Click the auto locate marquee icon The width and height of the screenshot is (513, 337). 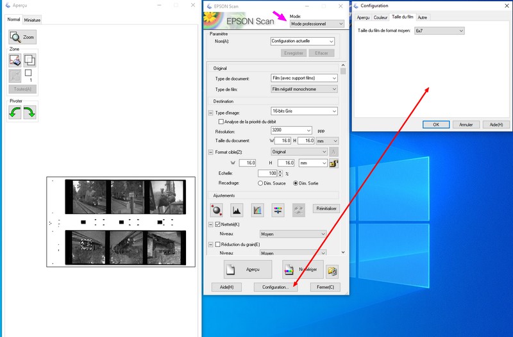[x=15, y=76]
